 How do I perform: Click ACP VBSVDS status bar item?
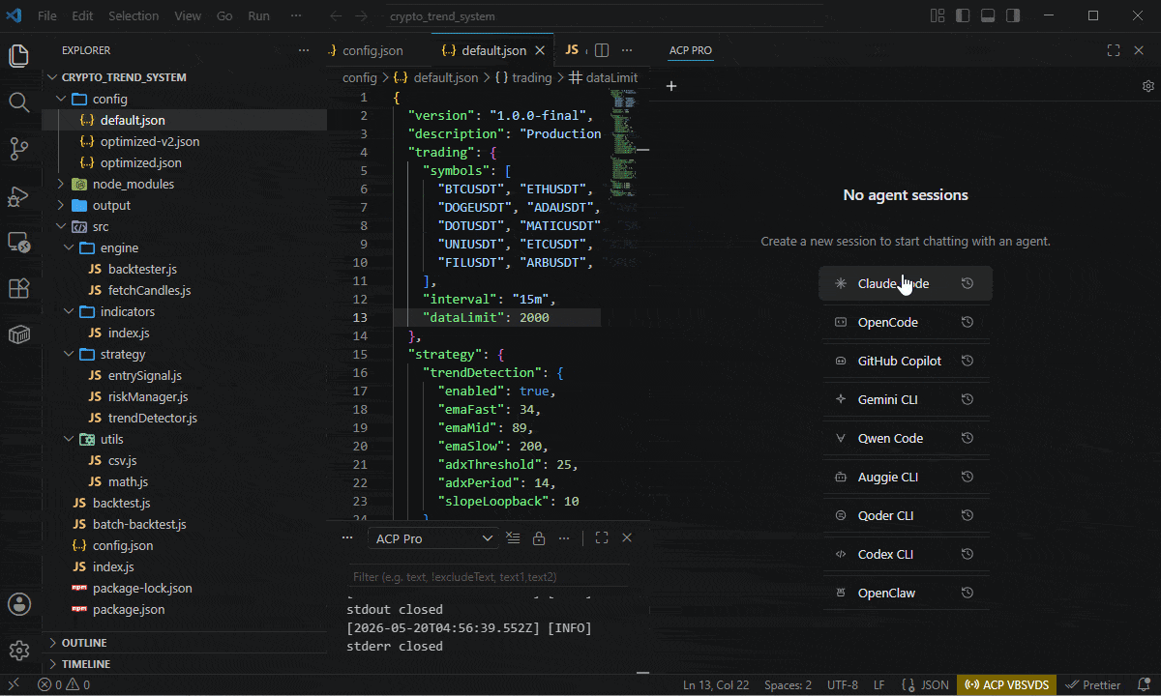click(1006, 685)
